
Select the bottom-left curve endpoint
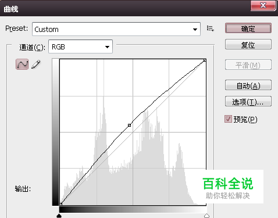(60, 204)
